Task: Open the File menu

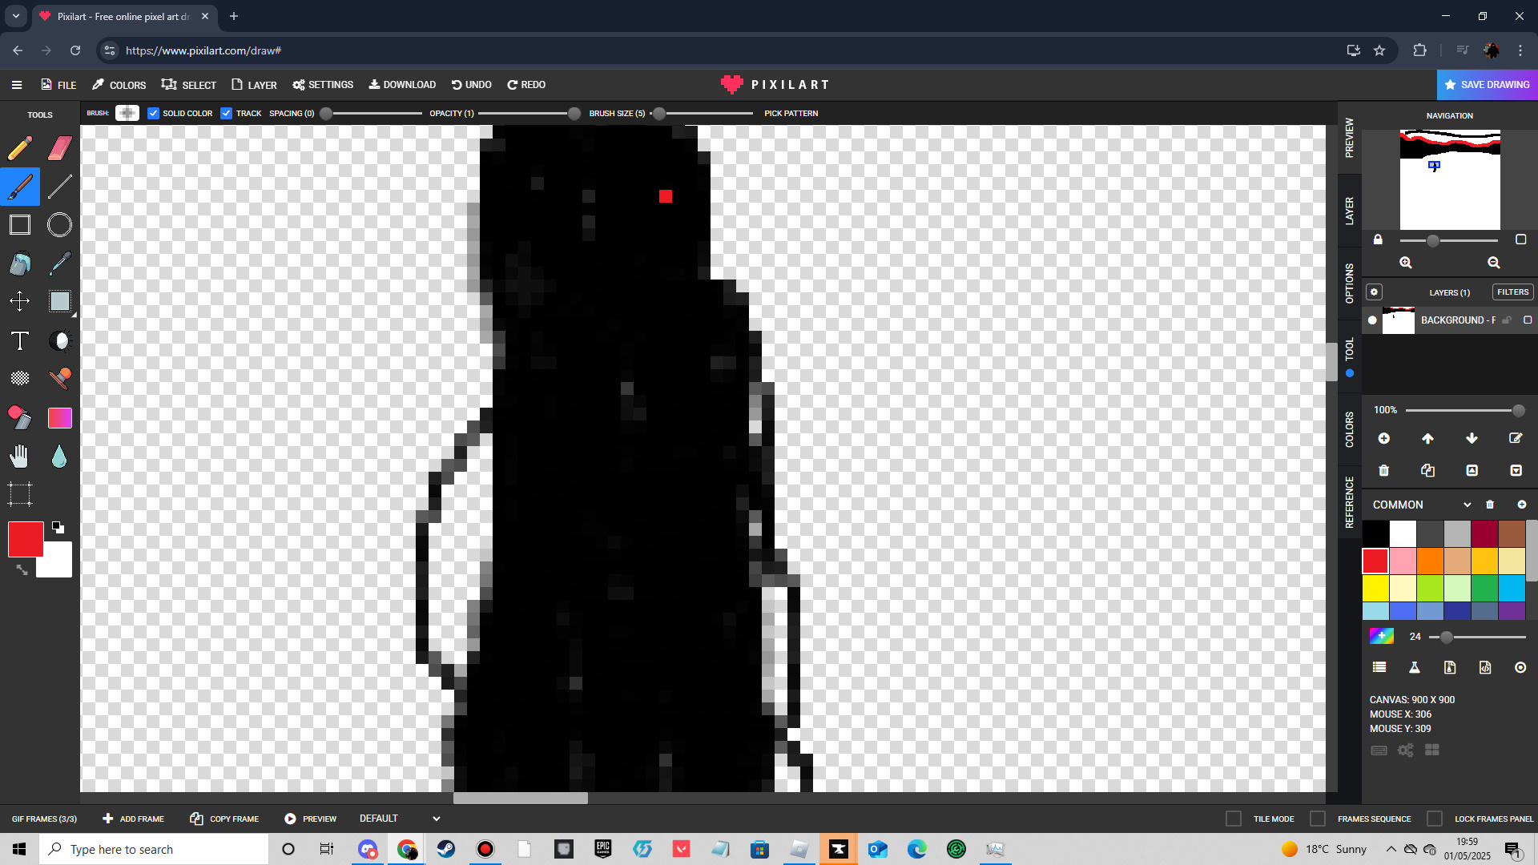Action: tap(58, 85)
